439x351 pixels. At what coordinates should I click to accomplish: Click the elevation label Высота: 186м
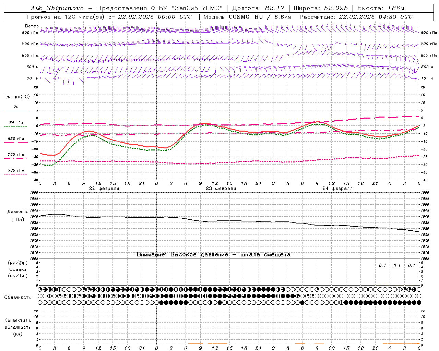381,8
